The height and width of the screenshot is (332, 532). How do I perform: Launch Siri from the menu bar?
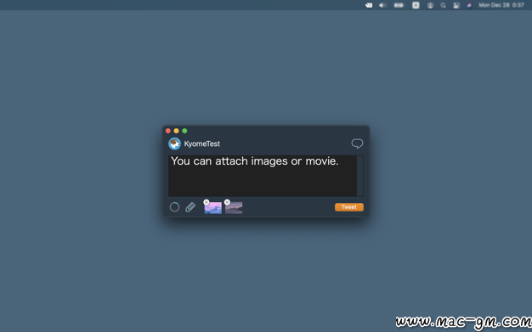tap(469, 5)
